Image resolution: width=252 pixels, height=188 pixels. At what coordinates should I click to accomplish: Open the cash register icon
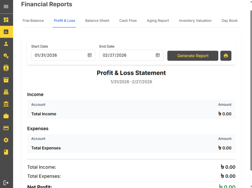[x=6, y=92]
